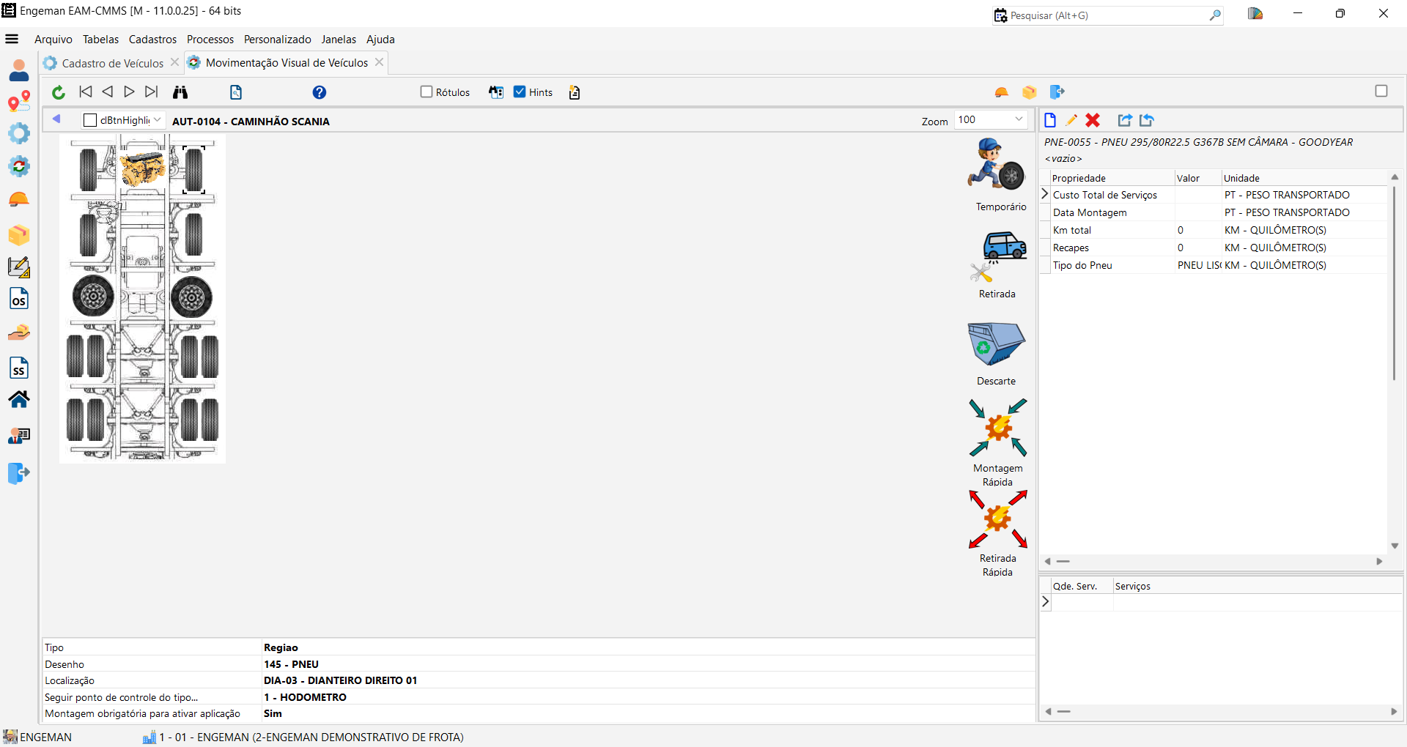Screen dimensions: 1407x747
Task: Open the Processos menu
Action: pyautogui.click(x=210, y=40)
